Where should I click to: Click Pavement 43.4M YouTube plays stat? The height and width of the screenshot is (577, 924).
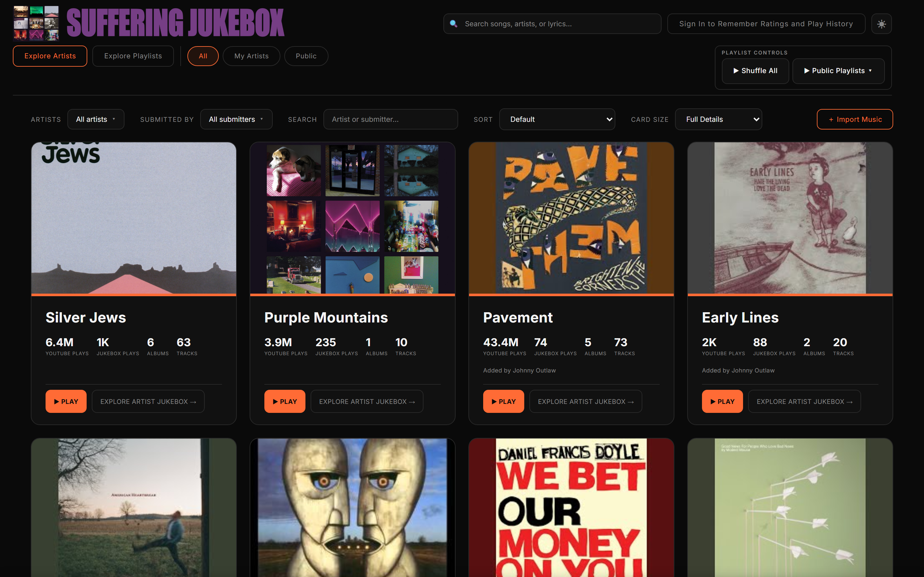(x=505, y=347)
